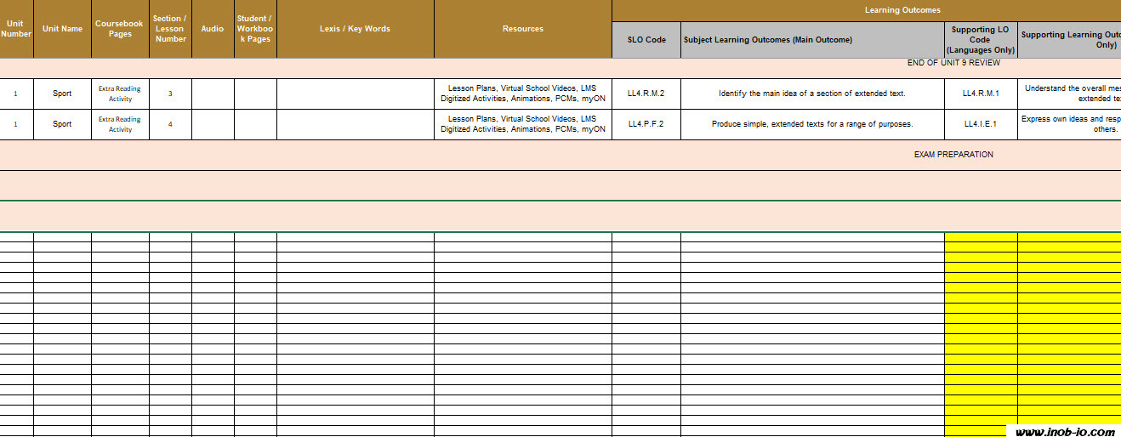Viewport: 1121px width, 437px height.
Task: Click the LL4.I.E.1 supporting code cell
Action: click(x=980, y=124)
